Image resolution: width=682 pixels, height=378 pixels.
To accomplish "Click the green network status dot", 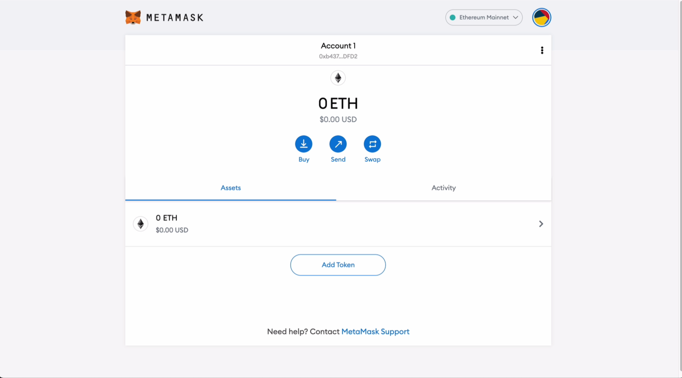I will pos(452,17).
